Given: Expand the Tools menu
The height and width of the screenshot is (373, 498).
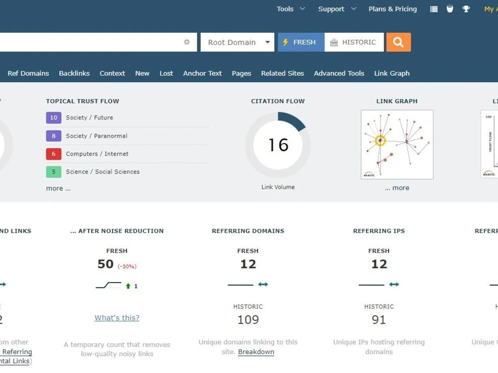Looking at the screenshot, I should [291, 9].
